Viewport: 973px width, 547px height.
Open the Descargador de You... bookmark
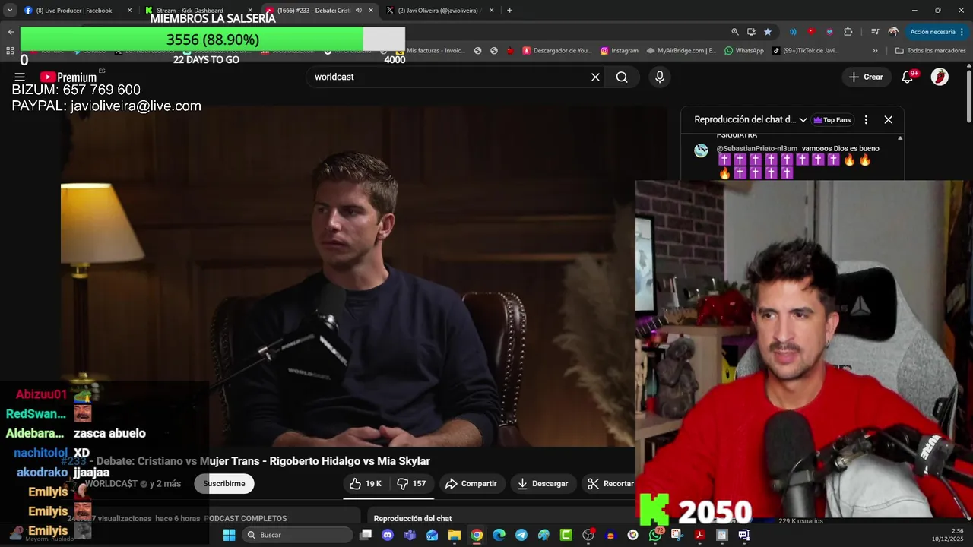point(556,51)
